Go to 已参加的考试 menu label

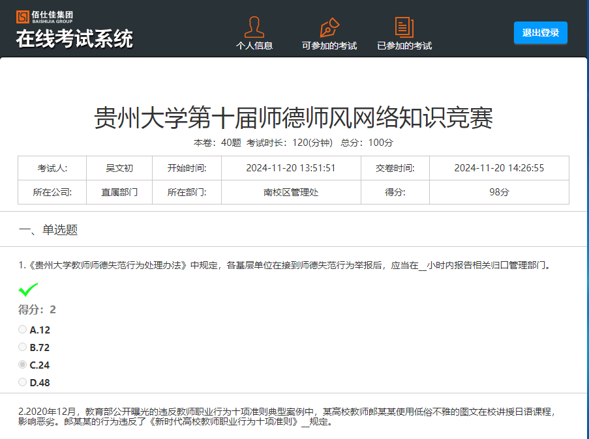[404, 46]
